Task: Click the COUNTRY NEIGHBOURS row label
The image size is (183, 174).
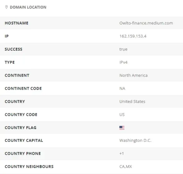Action: pyautogui.click(x=29, y=167)
